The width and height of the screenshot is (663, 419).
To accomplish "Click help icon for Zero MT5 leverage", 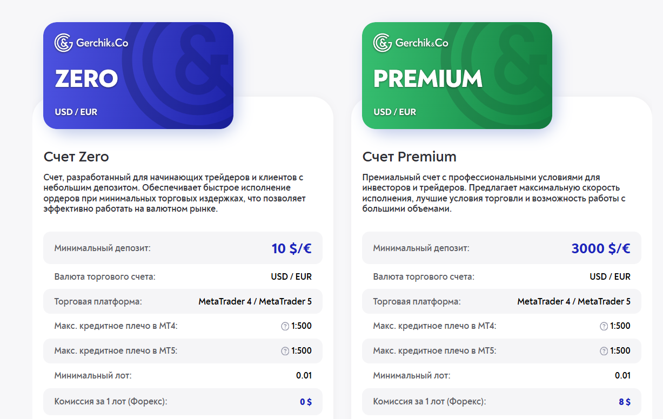I will [x=285, y=351].
